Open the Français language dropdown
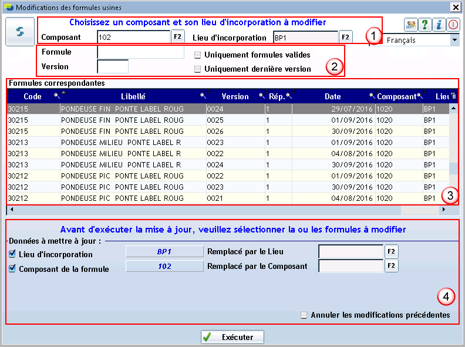Viewport: 465px width, 347px height. (x=454, y=40)
